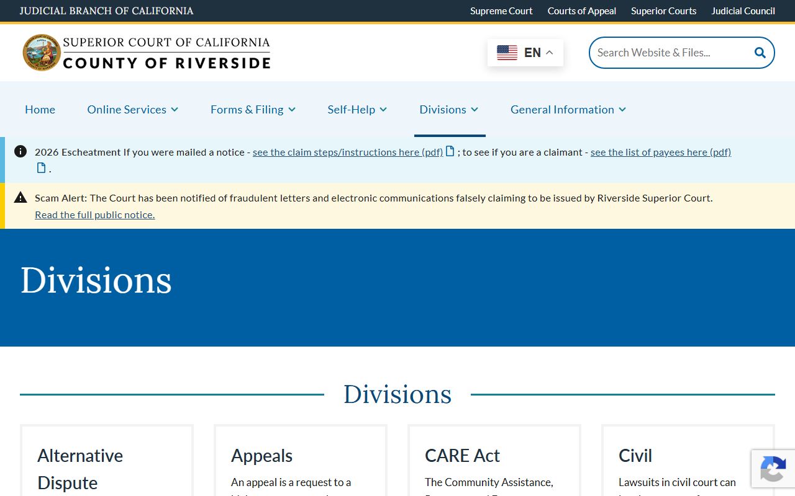Click the reCAPTCHA badge

pos(773,468)
